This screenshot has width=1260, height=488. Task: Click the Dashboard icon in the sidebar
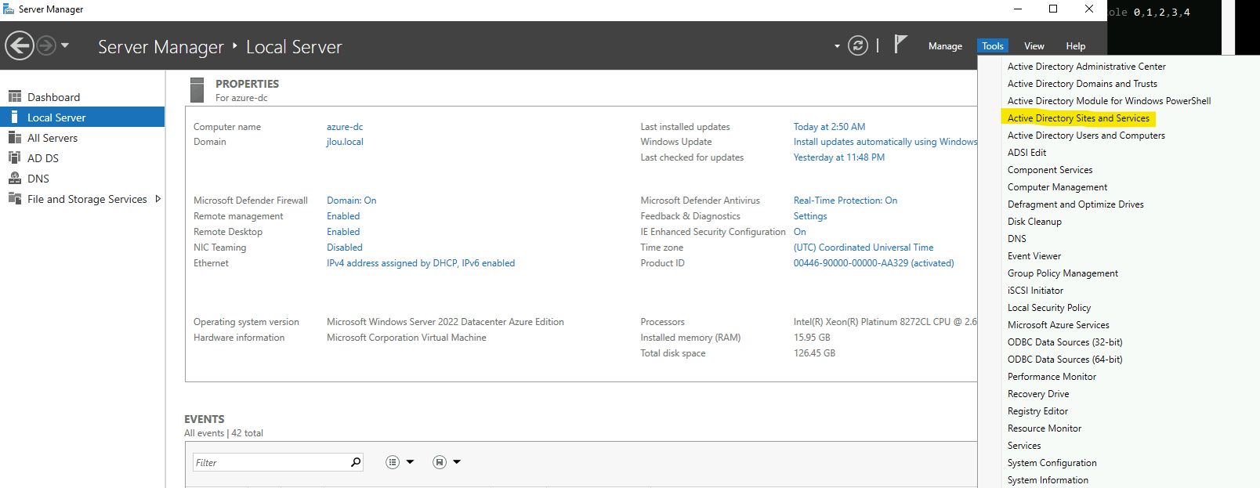15,96
